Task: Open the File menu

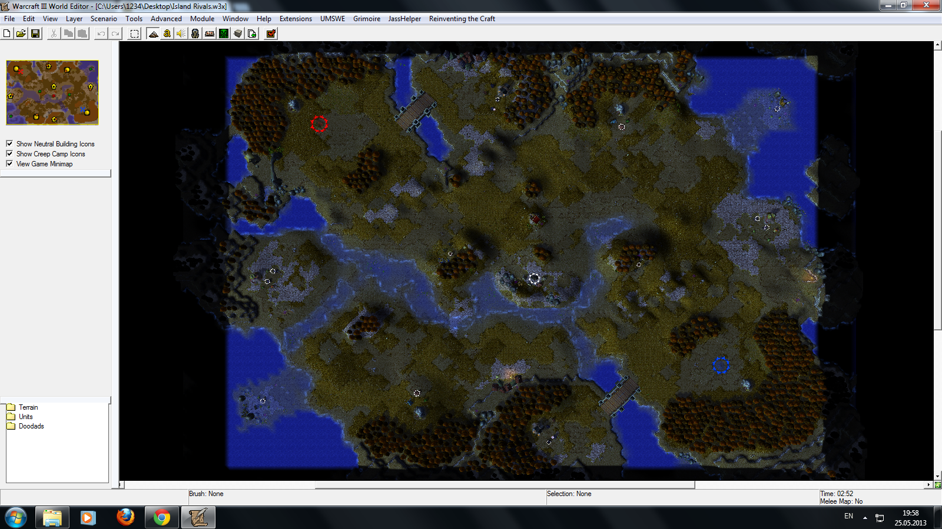Action: click(x=9, y=19)
